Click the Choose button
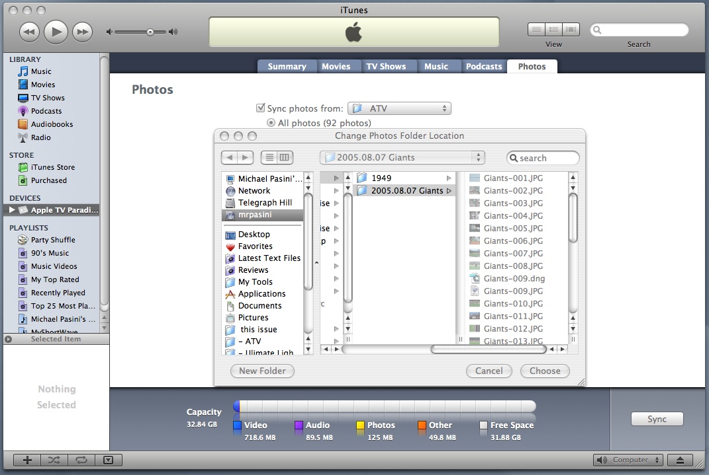The width and height of the screenshot is (709, 475). click(545, 371)
